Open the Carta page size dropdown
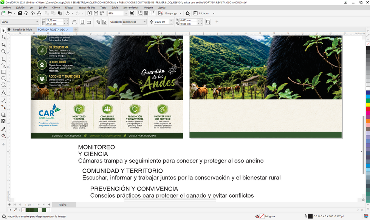Image resolution: width=370 pixels, height=220 pixels. (37, 22)
